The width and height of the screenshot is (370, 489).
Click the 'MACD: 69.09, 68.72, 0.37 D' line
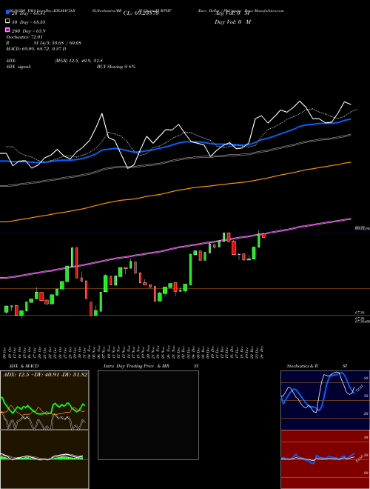pyautogui.click(x=36, y=49)
